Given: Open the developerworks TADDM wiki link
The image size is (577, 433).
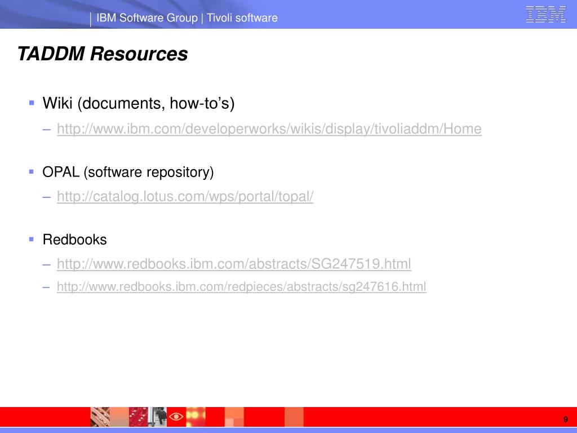Looking at the screenshot, I should tap(269, 129).
